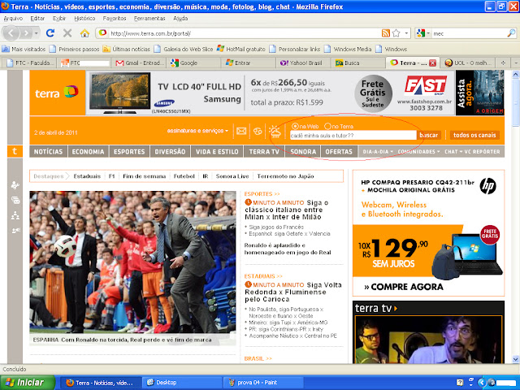This screenshot has width=520, height=390.
Task: Open the Arquivo menu
Action: pos(13,19)
